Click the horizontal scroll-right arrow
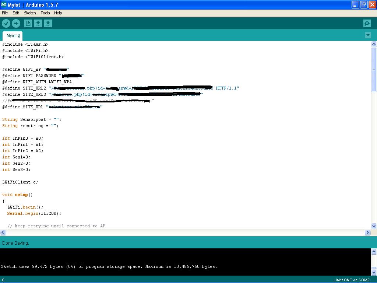Viewport: 377px width, 283px height. click(368, 232)
